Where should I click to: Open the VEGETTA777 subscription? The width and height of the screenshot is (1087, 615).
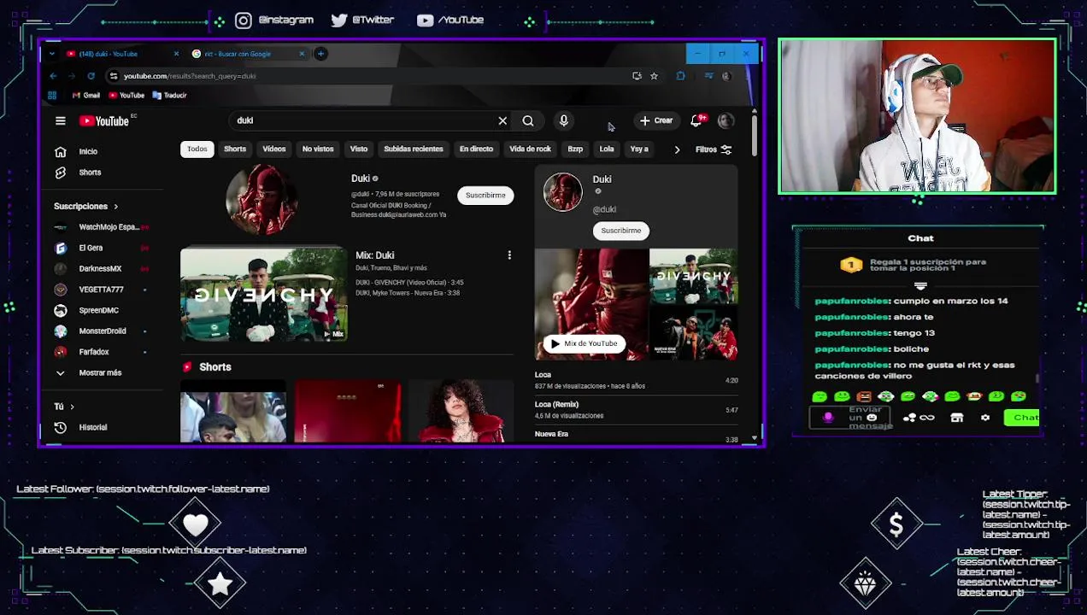coord(101,290)
